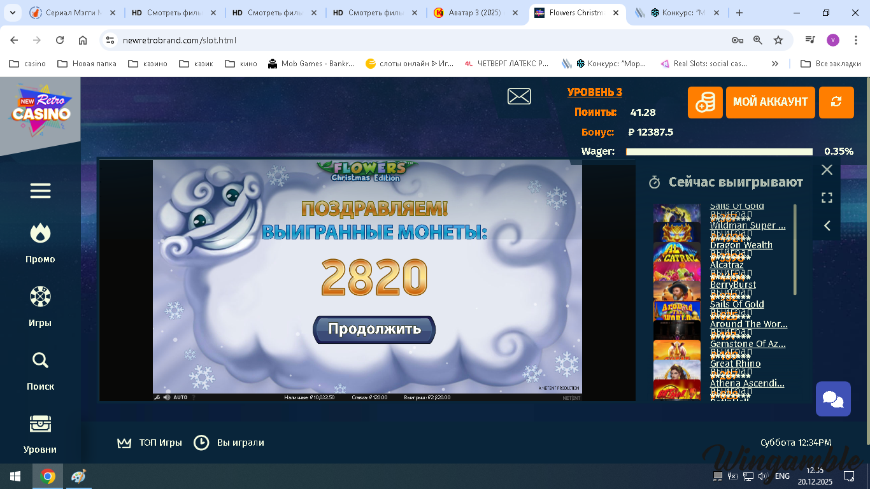Open the ТОП Игры tab
Viewport: 870px width, 489px height.
pyautogui.click(x=150, y=443)
